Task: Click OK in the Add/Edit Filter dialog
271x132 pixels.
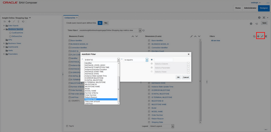Action: tap(178, 77)
